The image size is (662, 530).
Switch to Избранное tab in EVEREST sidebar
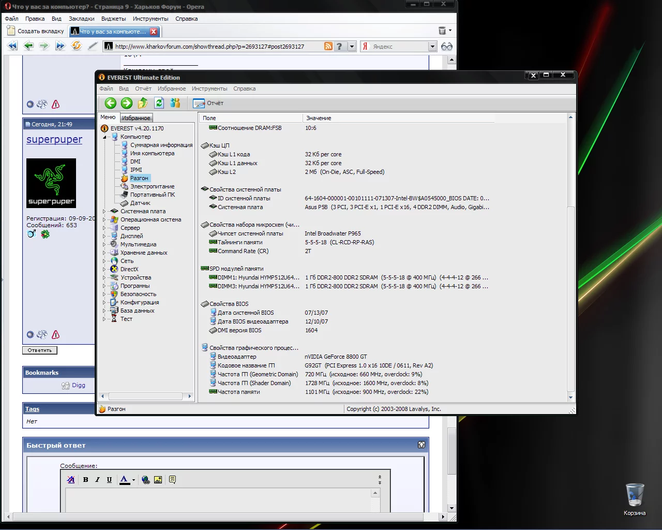(136, 118)
